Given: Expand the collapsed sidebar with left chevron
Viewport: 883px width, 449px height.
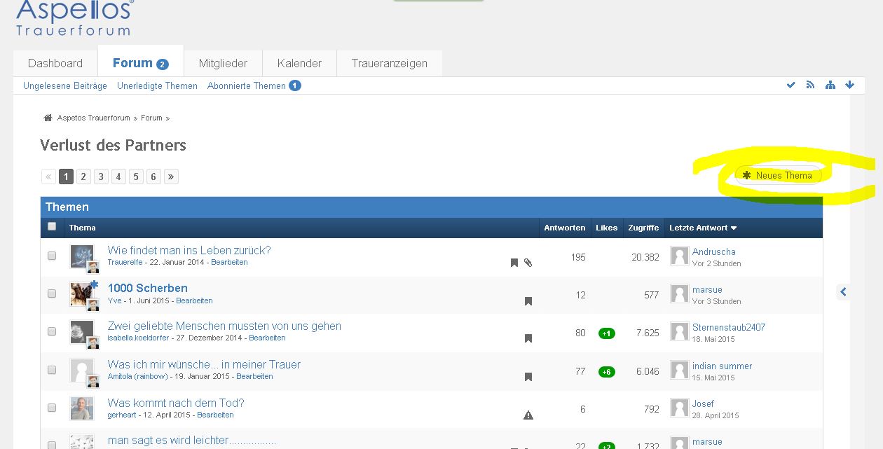Looking at the screenshot, I should pyautogui.click(x=843, y=292).
